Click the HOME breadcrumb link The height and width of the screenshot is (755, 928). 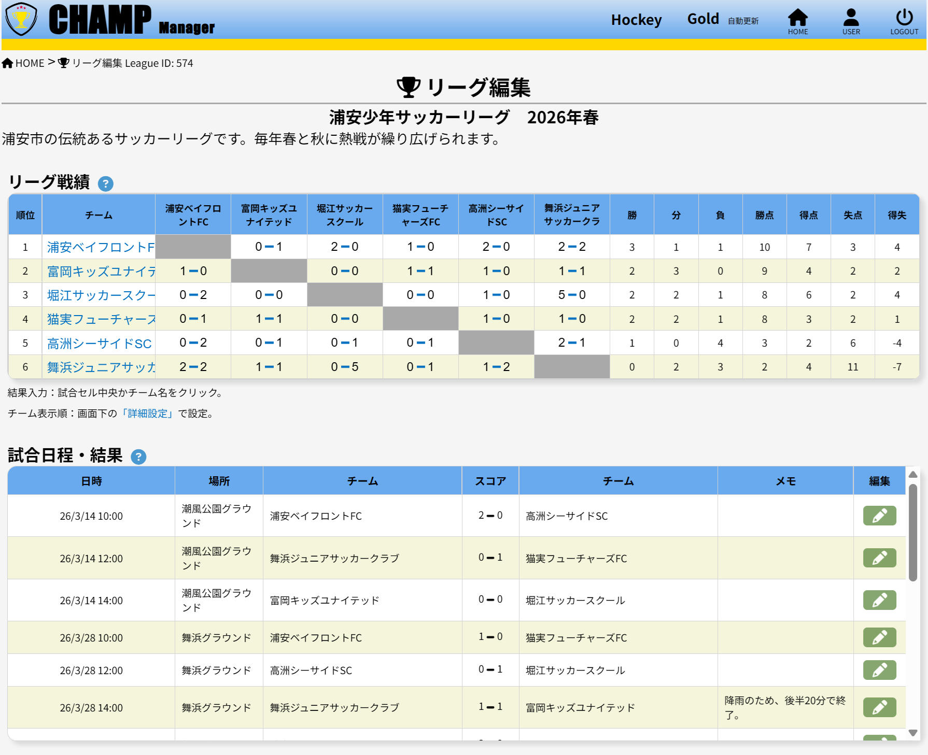coord(30,62)
